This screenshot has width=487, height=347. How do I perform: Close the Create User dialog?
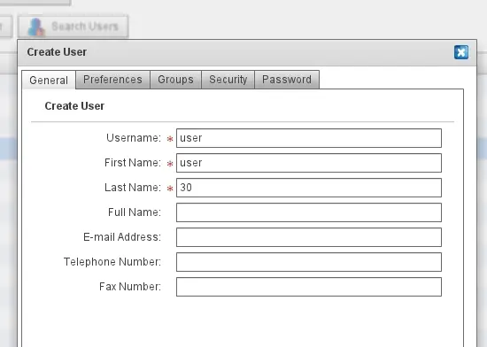tap(461, 52)
